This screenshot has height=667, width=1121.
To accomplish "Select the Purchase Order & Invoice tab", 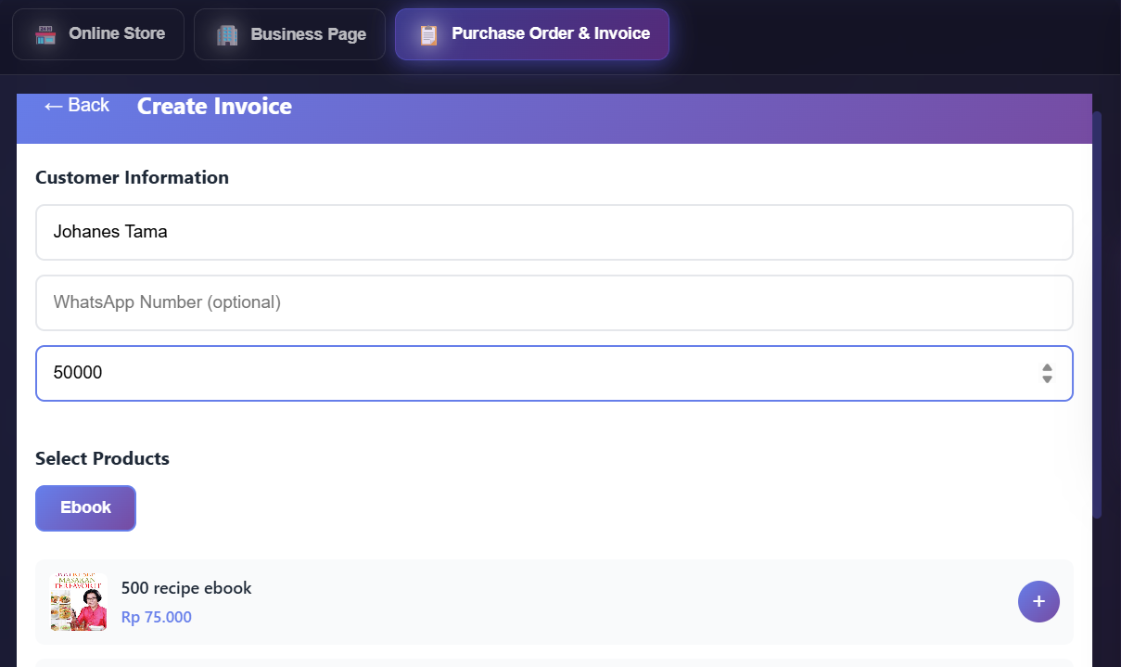I will tap(531, 33).
